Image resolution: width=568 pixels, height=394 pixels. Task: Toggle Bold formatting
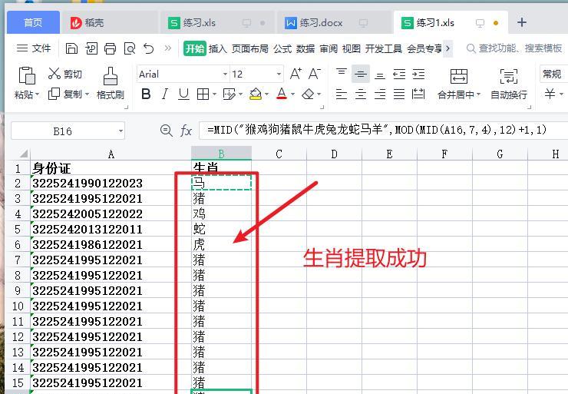point(146,94)
